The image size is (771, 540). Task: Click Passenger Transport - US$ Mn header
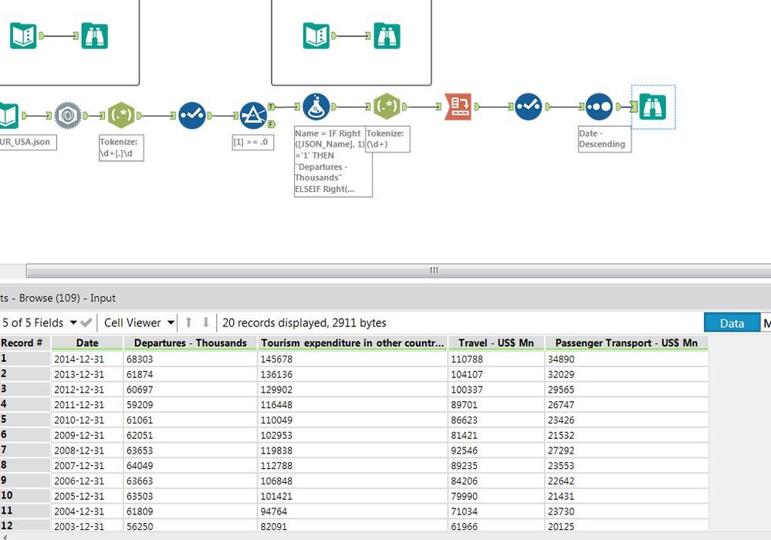627,343
